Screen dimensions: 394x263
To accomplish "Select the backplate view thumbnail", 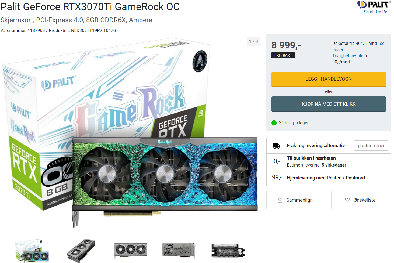I will tap(179, 250).
